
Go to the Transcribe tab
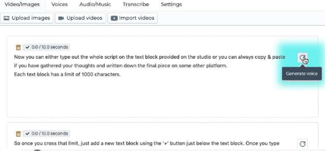[136, 4]
